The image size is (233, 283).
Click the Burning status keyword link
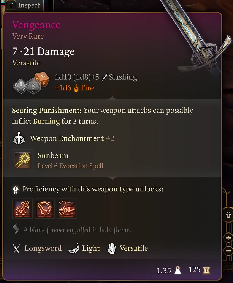coord(46,121)
